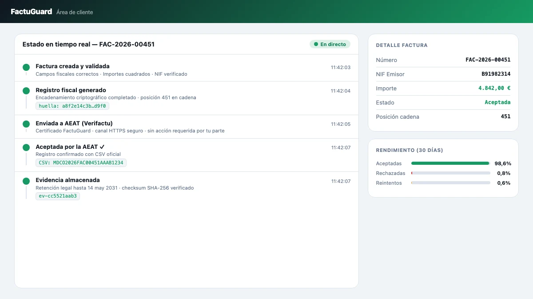The image size is (533, 299).
Task: Select the timeline dot for Enviada a AEAT
Action: pyautogui.click(x=26, y=124)
